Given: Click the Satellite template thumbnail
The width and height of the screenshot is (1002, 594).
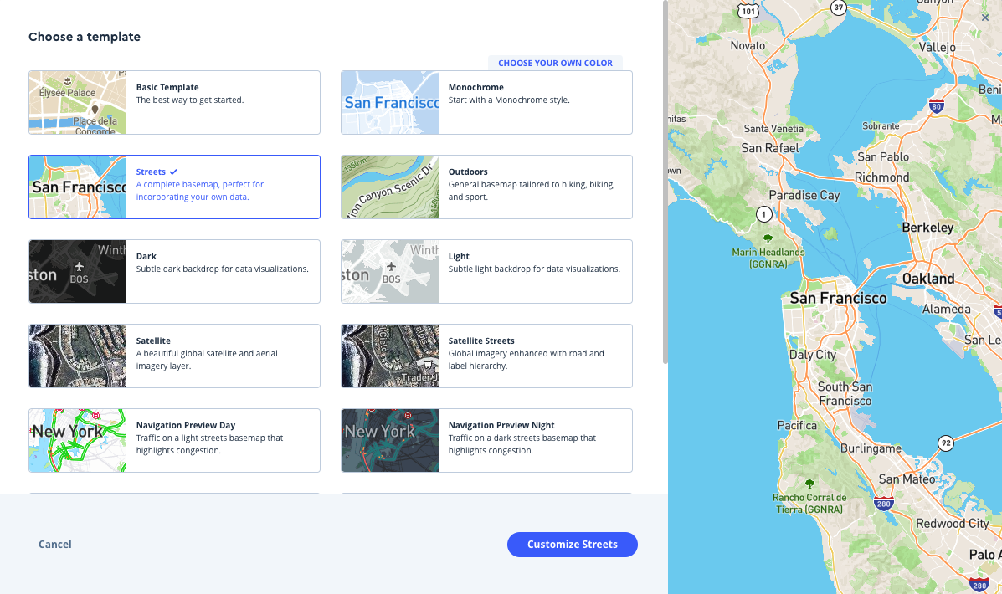Looking at the screenshot, I should 77,356.
